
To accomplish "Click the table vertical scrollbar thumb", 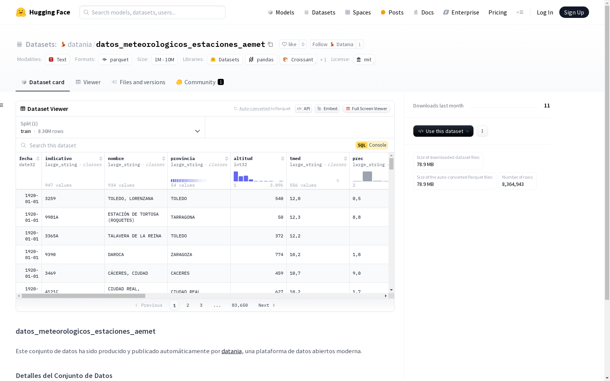I will coord(392,164).
